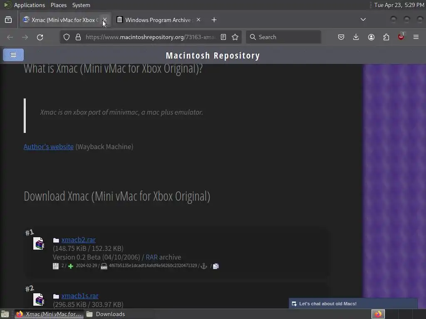Open the Firefox application hamburger menu
Image resolution: width=426 pixels, height=319 pixels.
(416, 37)
